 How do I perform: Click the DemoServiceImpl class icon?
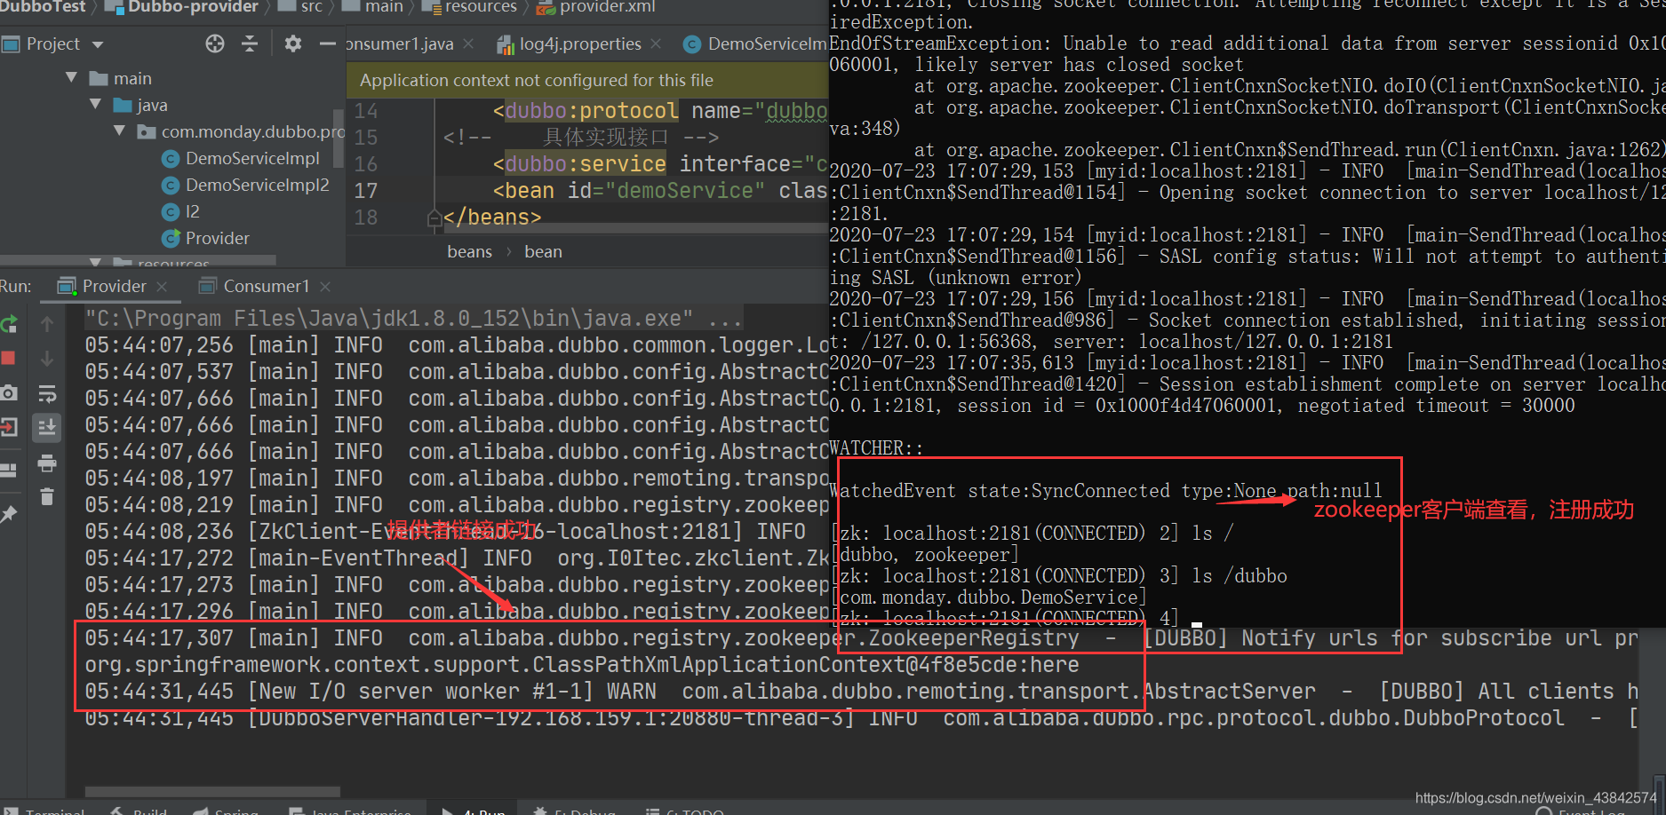pos(171,159)
